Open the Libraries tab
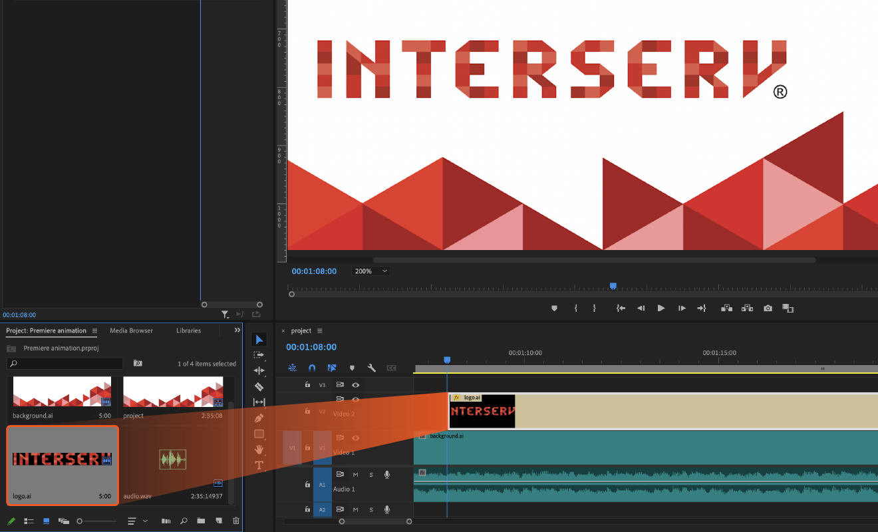878x532 pixels. tap(188, 331)
